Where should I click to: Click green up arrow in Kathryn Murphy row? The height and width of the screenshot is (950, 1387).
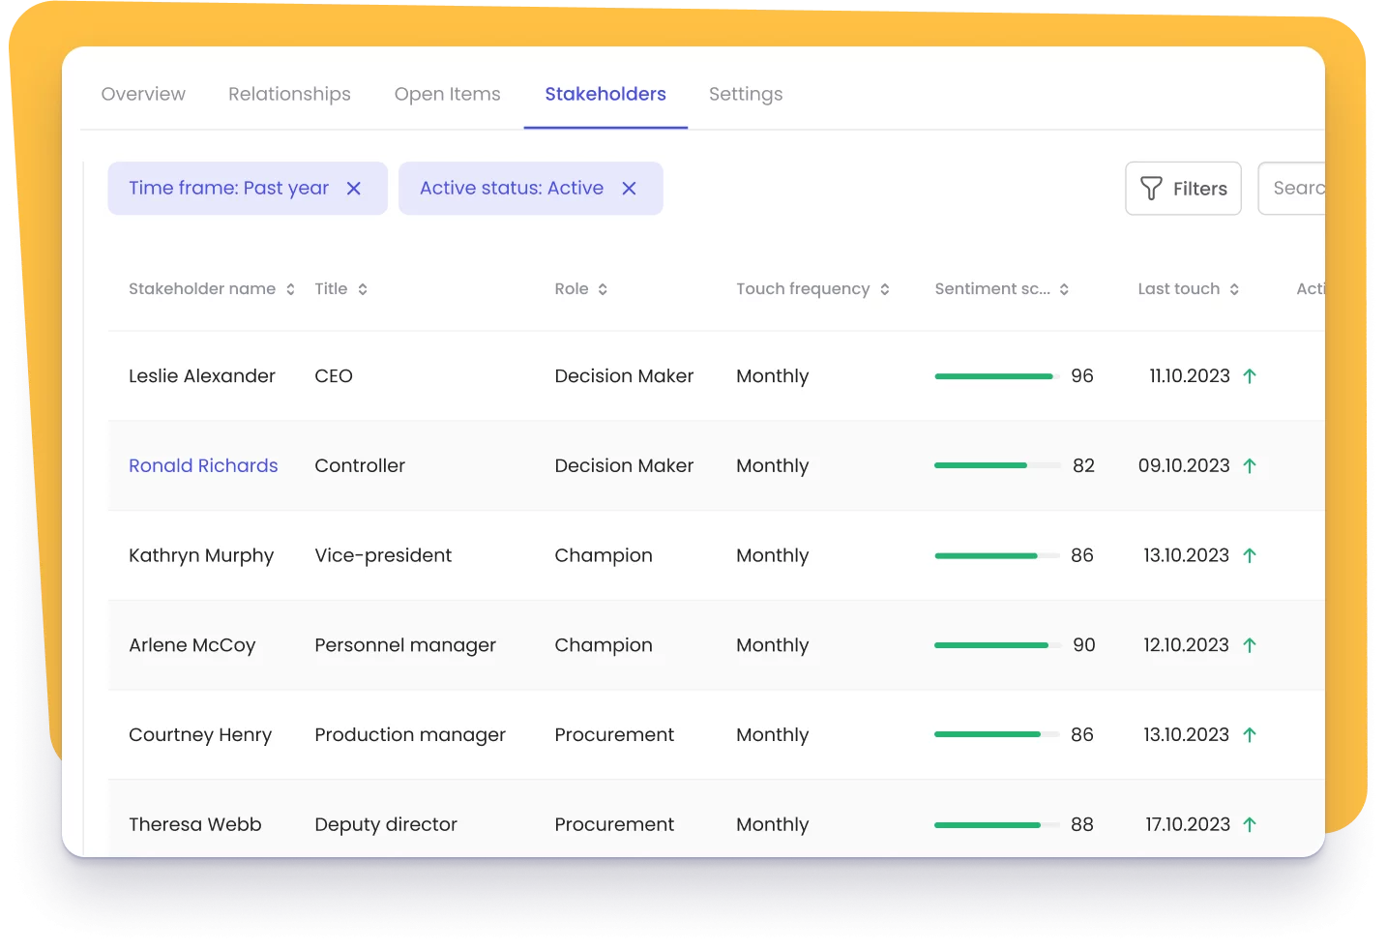[x=1250, y=555]
